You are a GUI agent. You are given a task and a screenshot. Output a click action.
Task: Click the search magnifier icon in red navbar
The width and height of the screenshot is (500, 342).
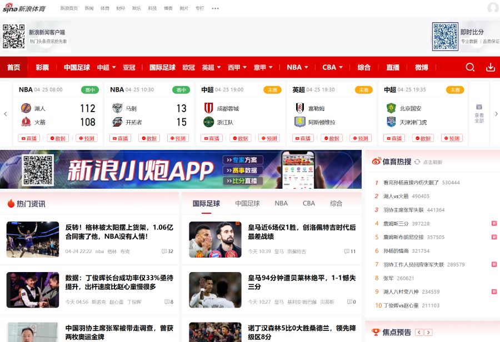470,67
